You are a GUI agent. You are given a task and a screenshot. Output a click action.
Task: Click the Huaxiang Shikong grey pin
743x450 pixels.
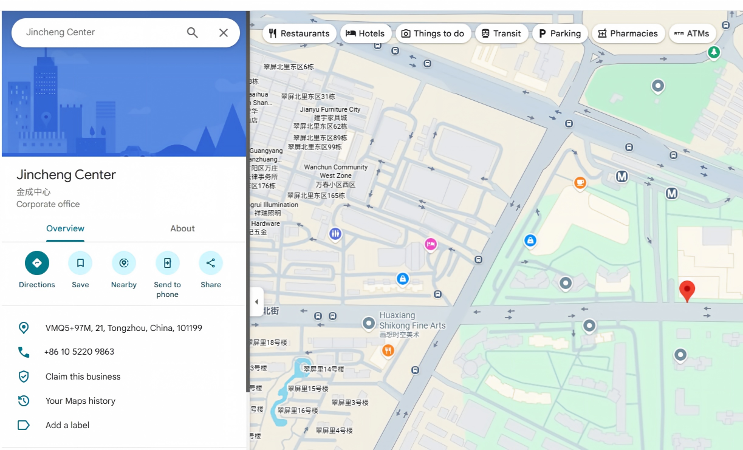pos(369,324)
